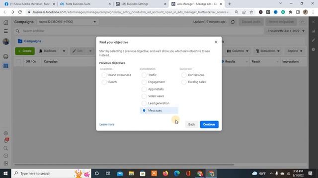The width and height of the screenshot is (318, 178).
Task: Open notifications bell in left sidebar
Action: (x=6, y=140)
